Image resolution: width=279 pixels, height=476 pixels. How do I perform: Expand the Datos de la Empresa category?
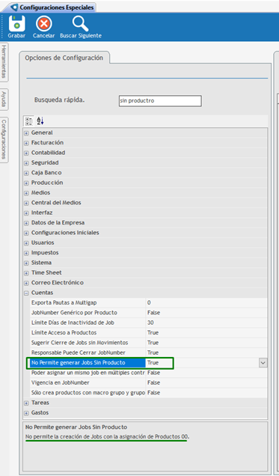pyautogui.click(x=26, y=223)
